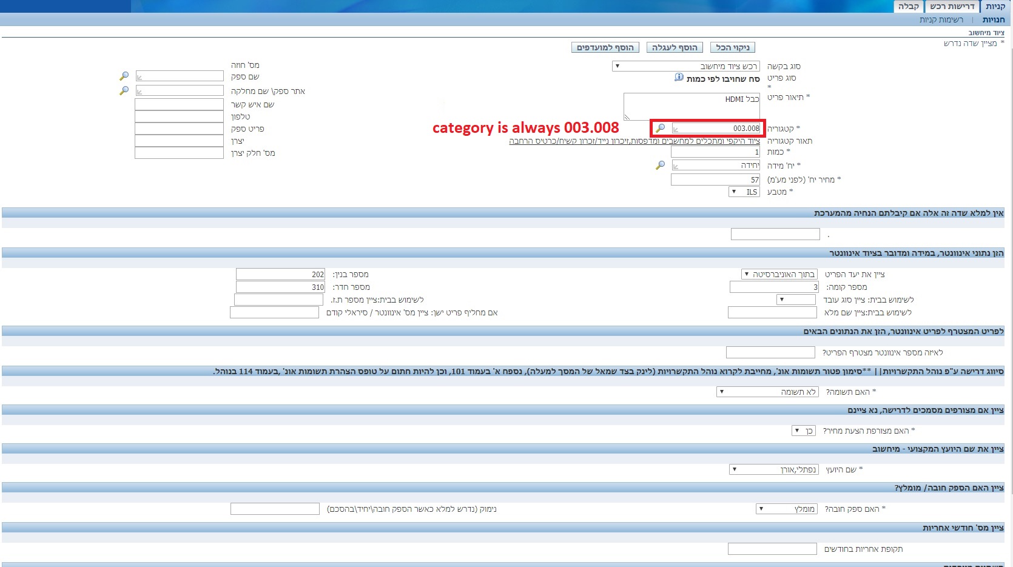This screenshot has height=567, width=1013.
Task: Expand item destination 'בתוך האוניברסיטה' dropdown
Action: coord(746,274)
